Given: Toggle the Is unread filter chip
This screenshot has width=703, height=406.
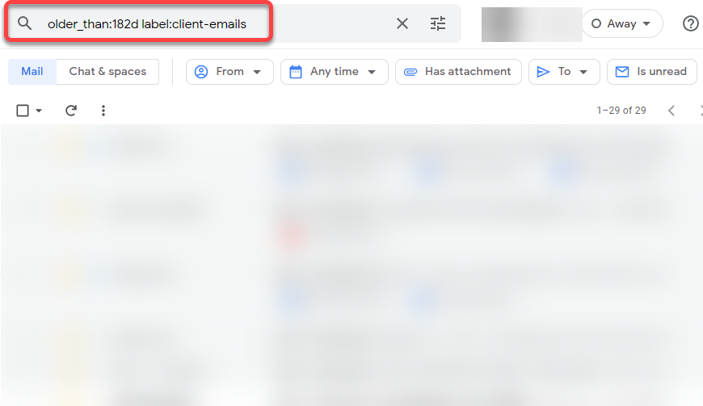Looking at the screenshot, I should (x=652, y=72).
